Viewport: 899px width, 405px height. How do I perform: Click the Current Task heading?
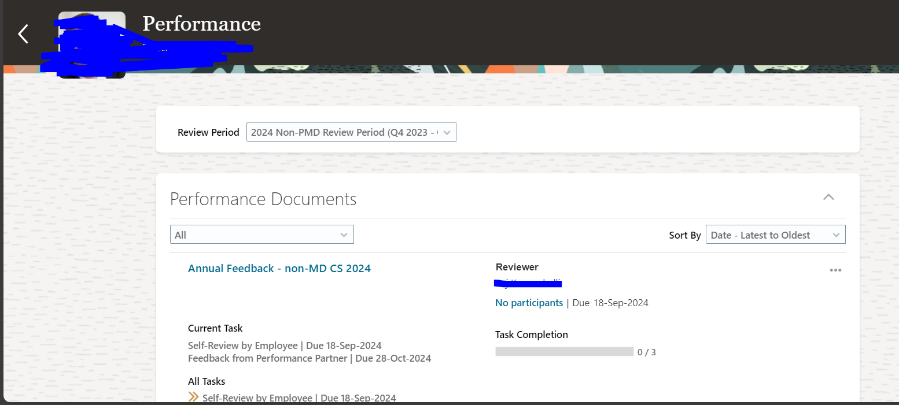pos(215,328)
